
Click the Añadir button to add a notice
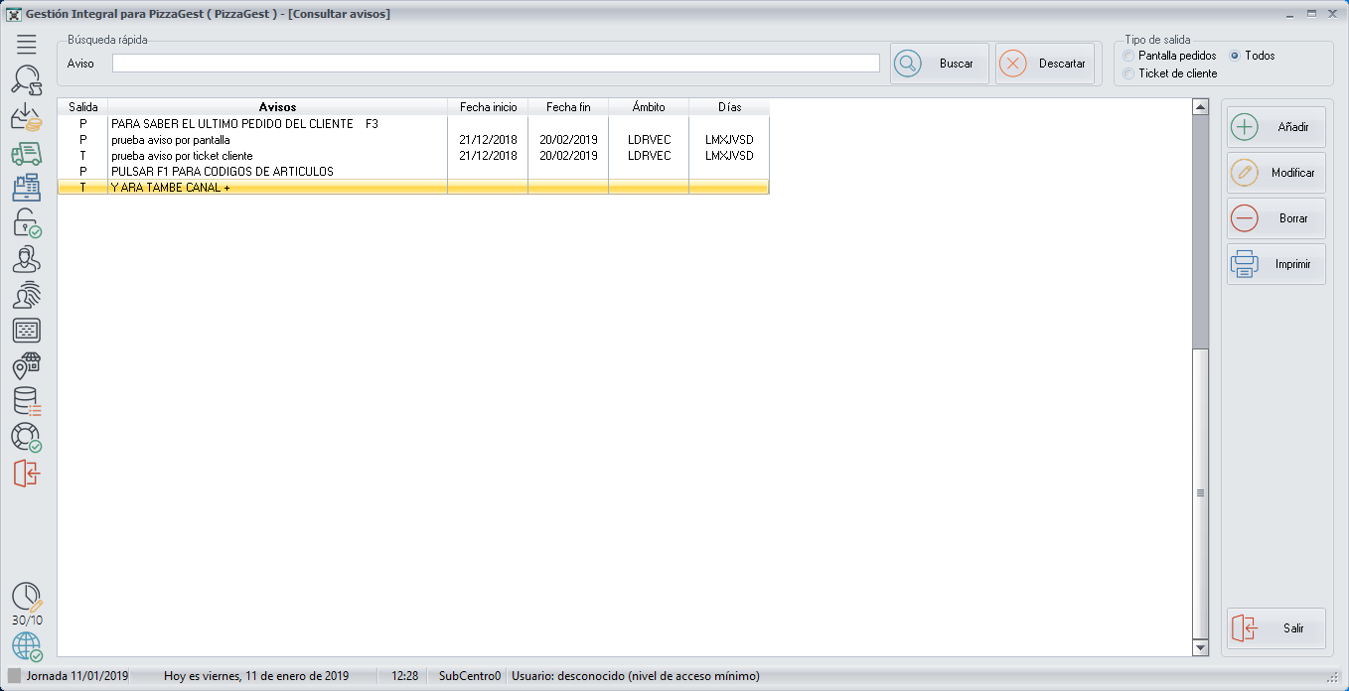click(1275, 127)
